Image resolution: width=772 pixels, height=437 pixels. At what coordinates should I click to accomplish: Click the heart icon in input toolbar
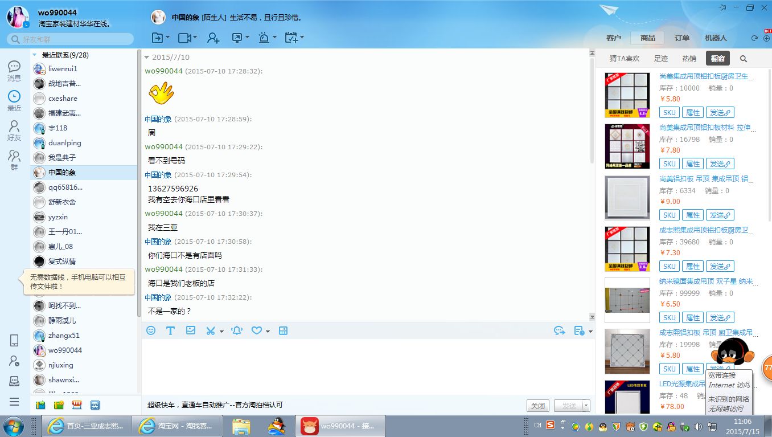[x=257, y=330]
